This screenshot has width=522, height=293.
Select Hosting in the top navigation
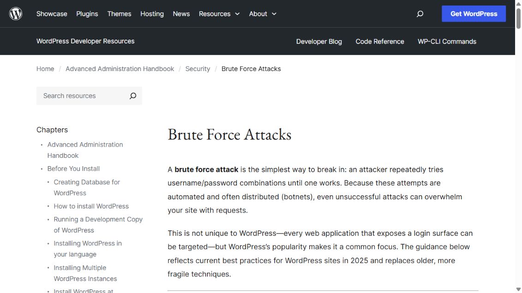point(152,14)
